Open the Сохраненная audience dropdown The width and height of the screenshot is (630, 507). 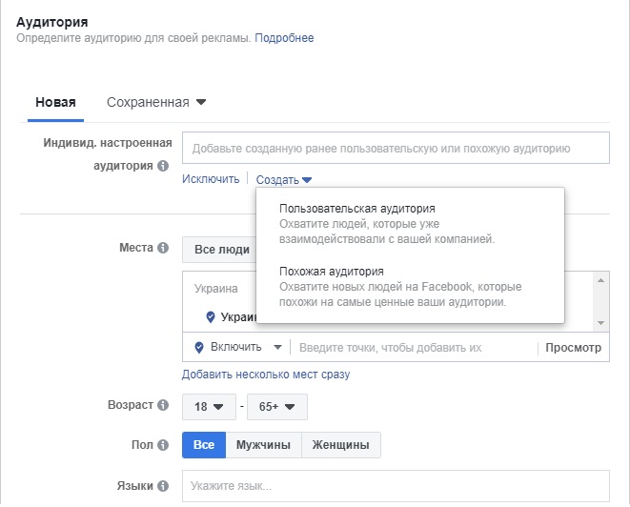tap(156, 102)
